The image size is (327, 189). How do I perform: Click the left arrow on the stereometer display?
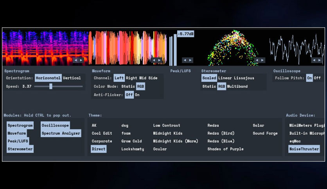click(257, 60)
